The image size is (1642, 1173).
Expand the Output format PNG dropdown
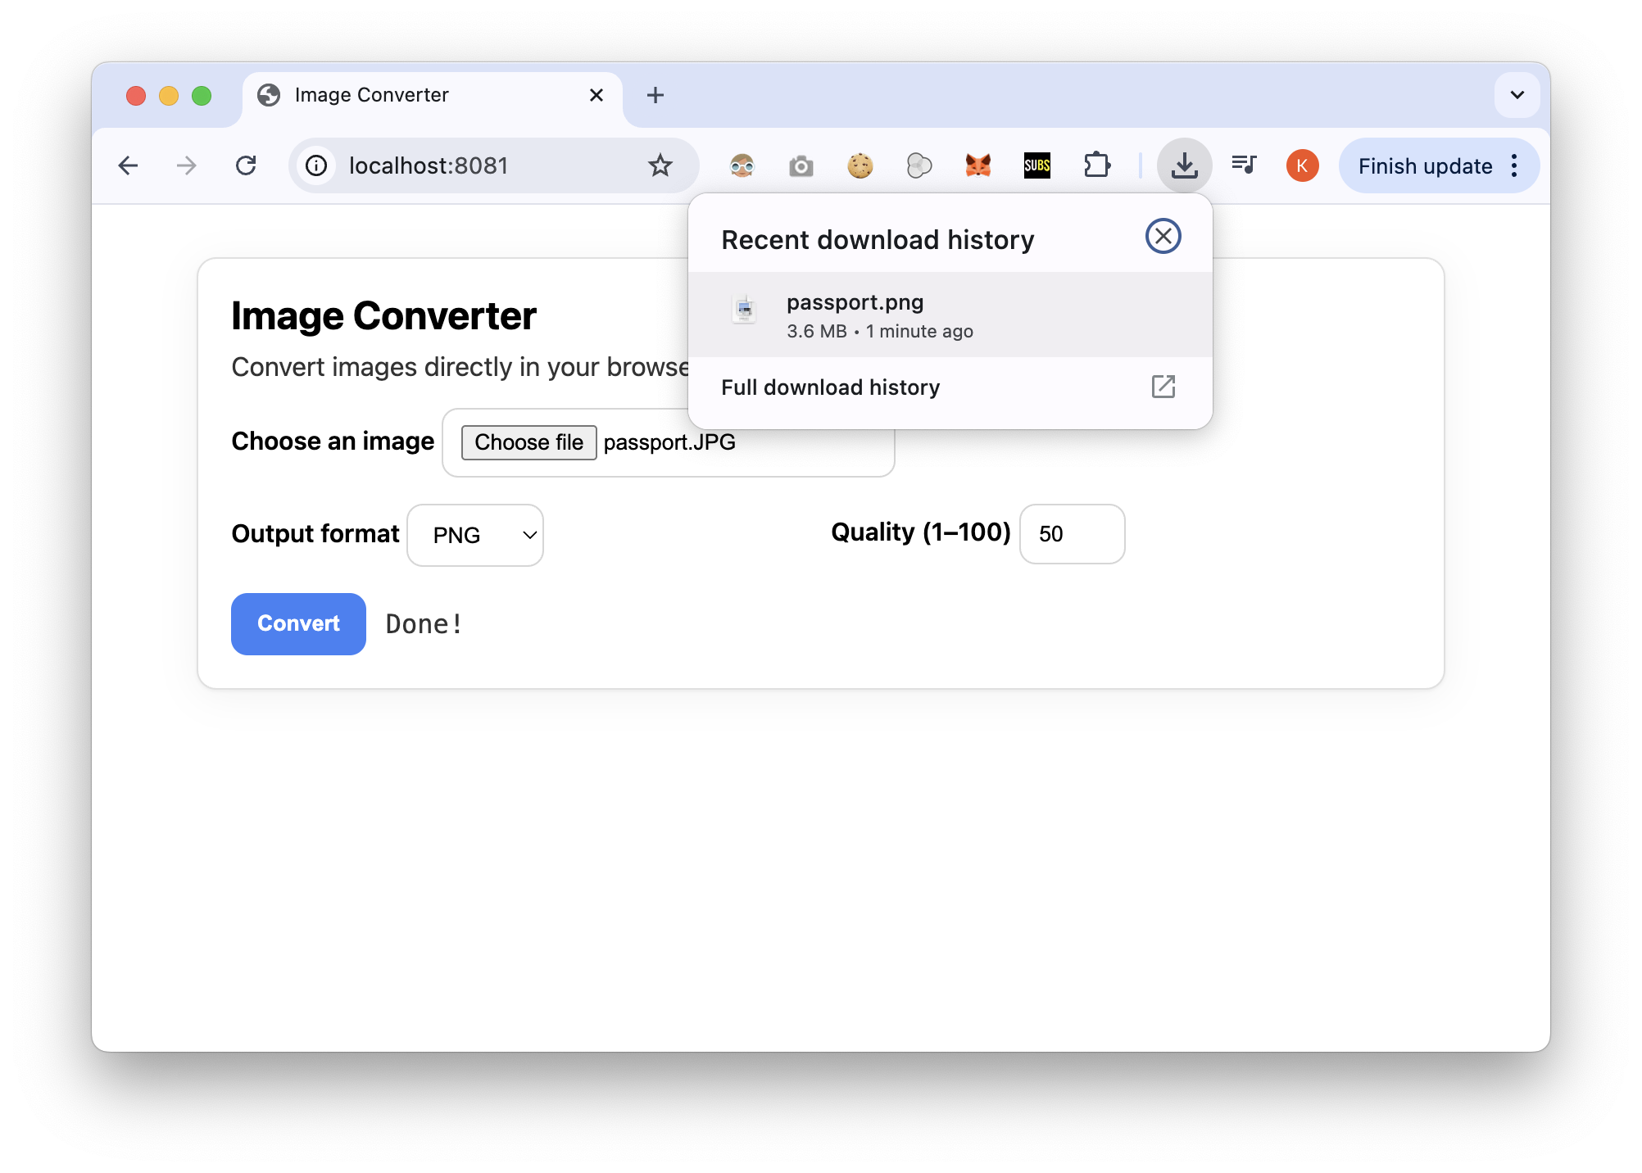tap(475, 535)
